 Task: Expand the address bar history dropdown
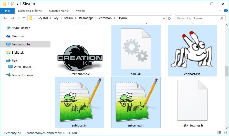(164, 18)
